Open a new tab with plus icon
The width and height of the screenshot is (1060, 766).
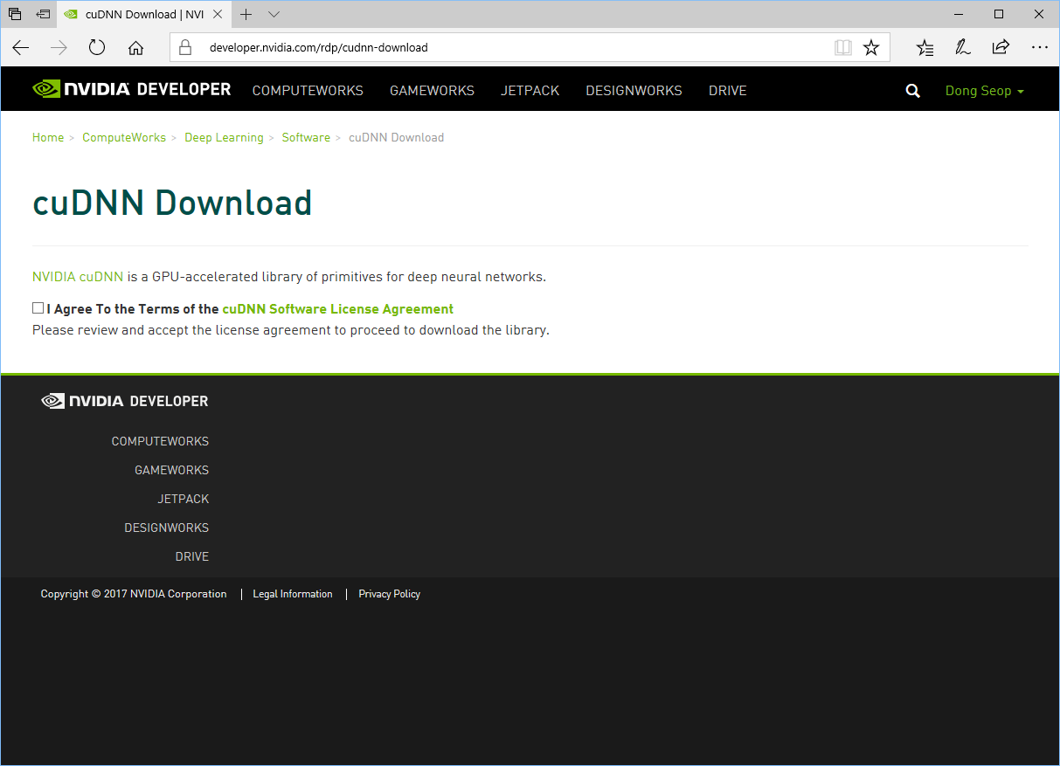tap(246, 14)
